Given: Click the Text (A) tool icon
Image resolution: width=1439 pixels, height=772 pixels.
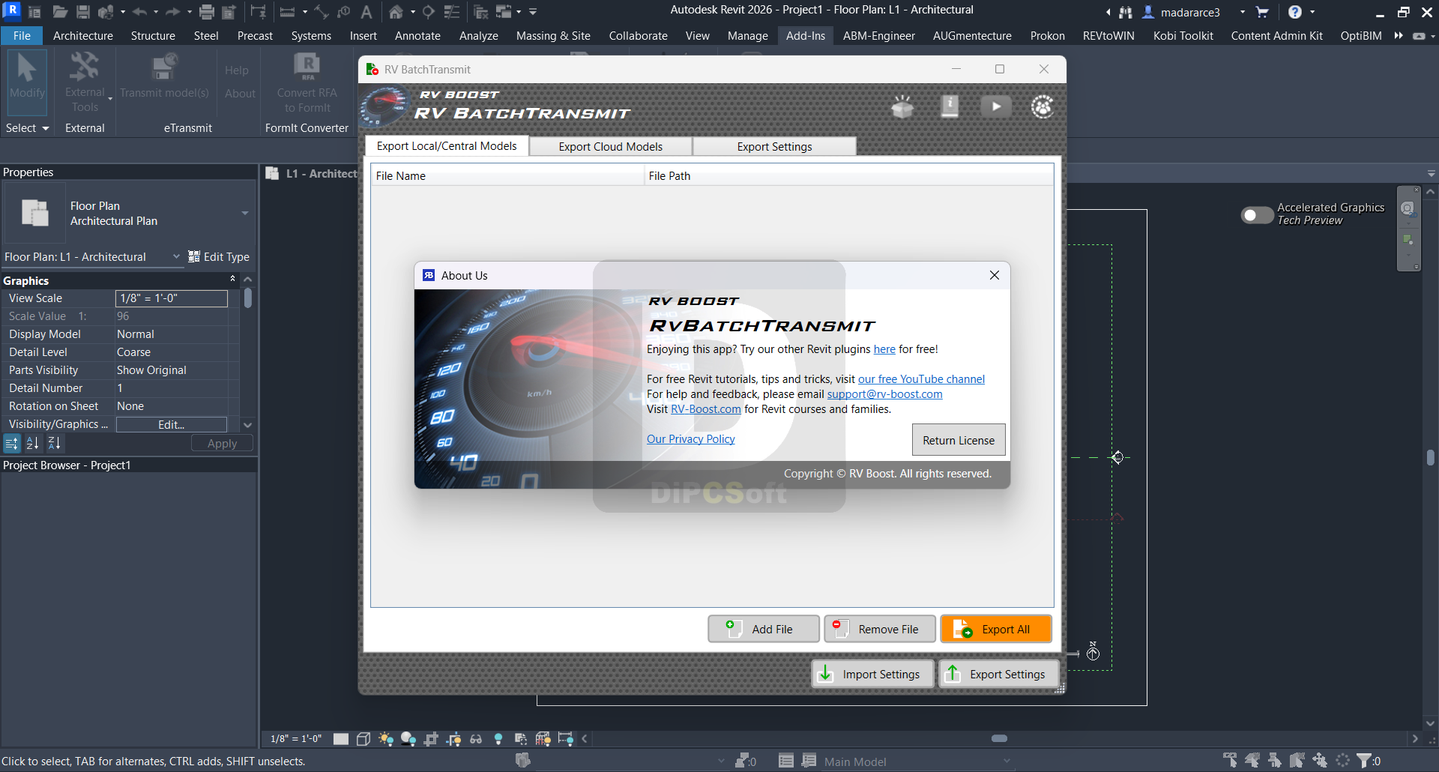Looking at the screenshot, I should [366, 12].
